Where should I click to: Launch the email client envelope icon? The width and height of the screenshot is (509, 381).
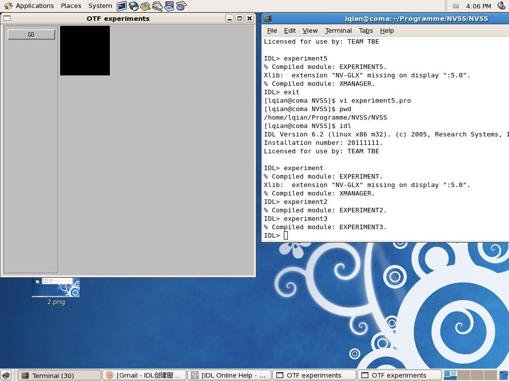point(146,6)
